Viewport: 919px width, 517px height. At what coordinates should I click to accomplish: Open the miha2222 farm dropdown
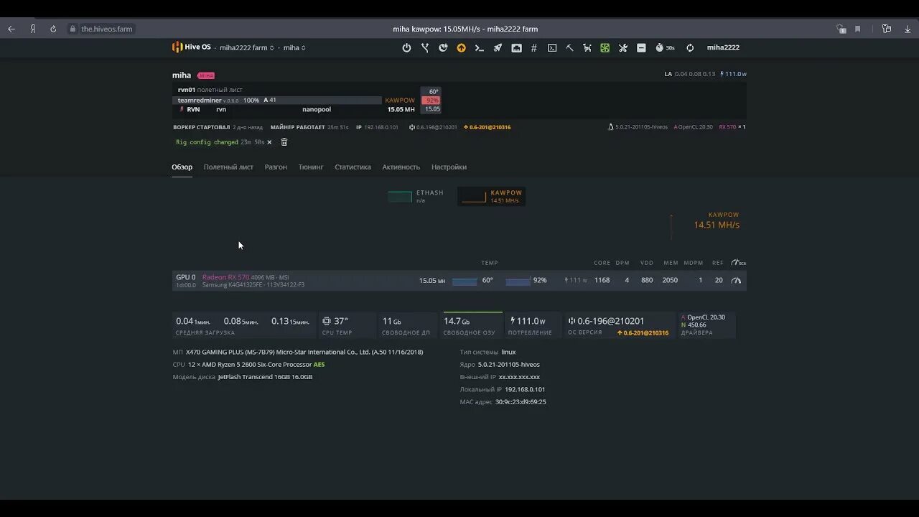(244, 47)
